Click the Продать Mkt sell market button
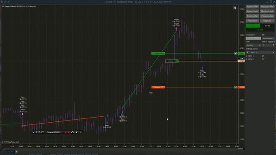This screenshot has width=276, height=155. (x=267, y=7)
